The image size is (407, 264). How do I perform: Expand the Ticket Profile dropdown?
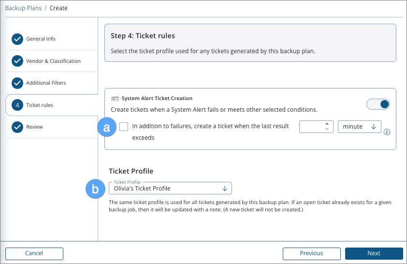click(170, 188)
